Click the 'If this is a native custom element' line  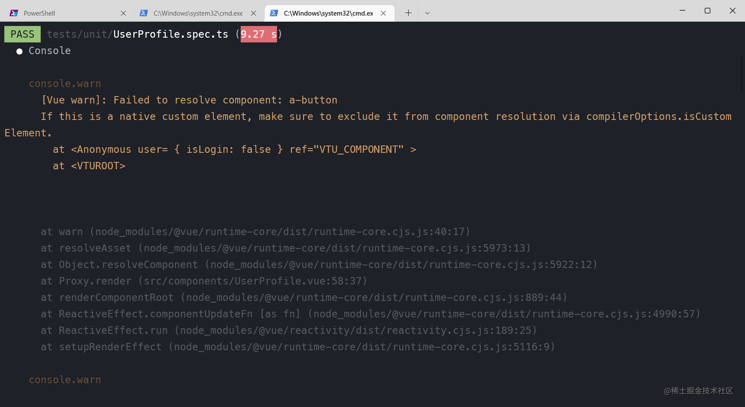tap(368, 125)
